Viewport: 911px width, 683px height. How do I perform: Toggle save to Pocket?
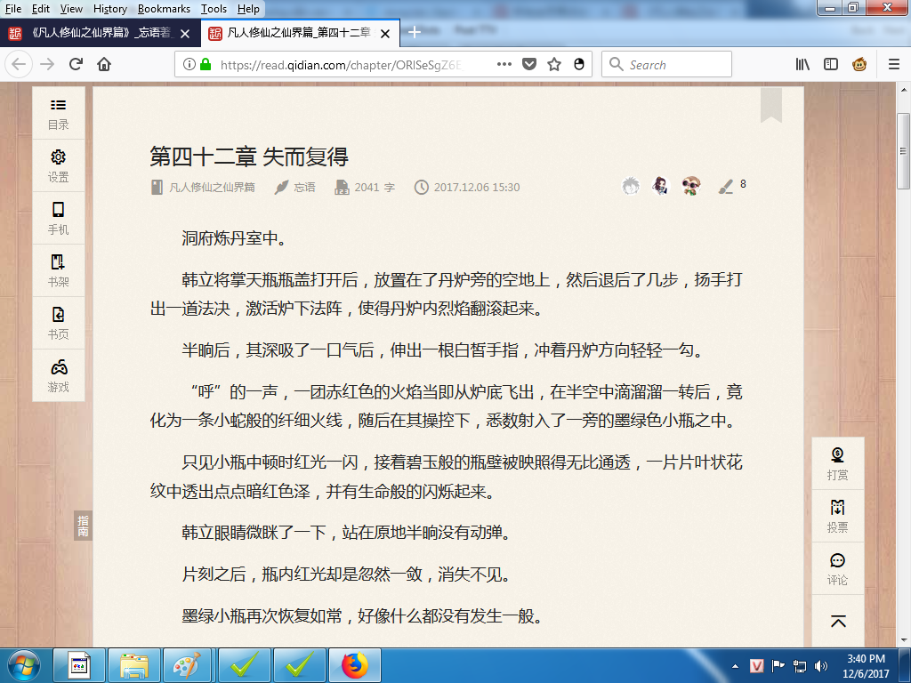[x=529, y=64]
